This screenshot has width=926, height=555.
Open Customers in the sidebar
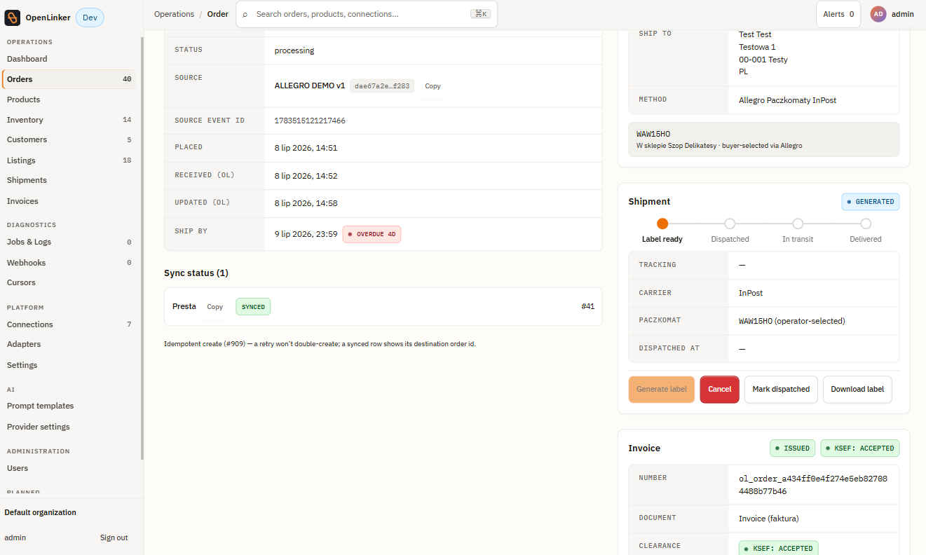tap(69, 139)
